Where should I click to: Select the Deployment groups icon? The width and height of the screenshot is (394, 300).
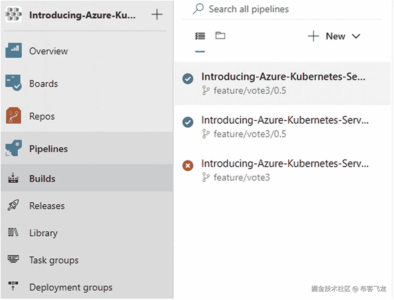pos(13,286)
